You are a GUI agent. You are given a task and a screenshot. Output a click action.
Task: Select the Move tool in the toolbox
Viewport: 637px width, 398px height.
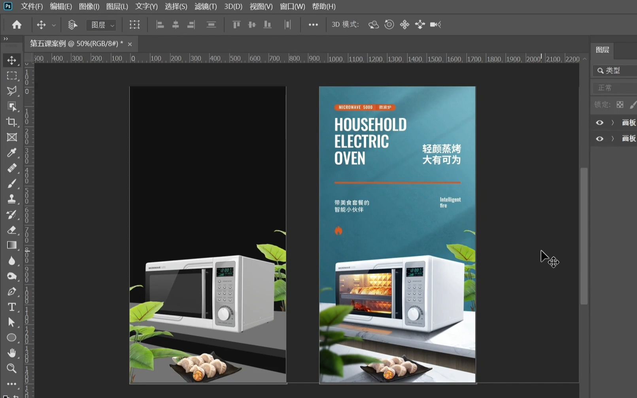12,60
